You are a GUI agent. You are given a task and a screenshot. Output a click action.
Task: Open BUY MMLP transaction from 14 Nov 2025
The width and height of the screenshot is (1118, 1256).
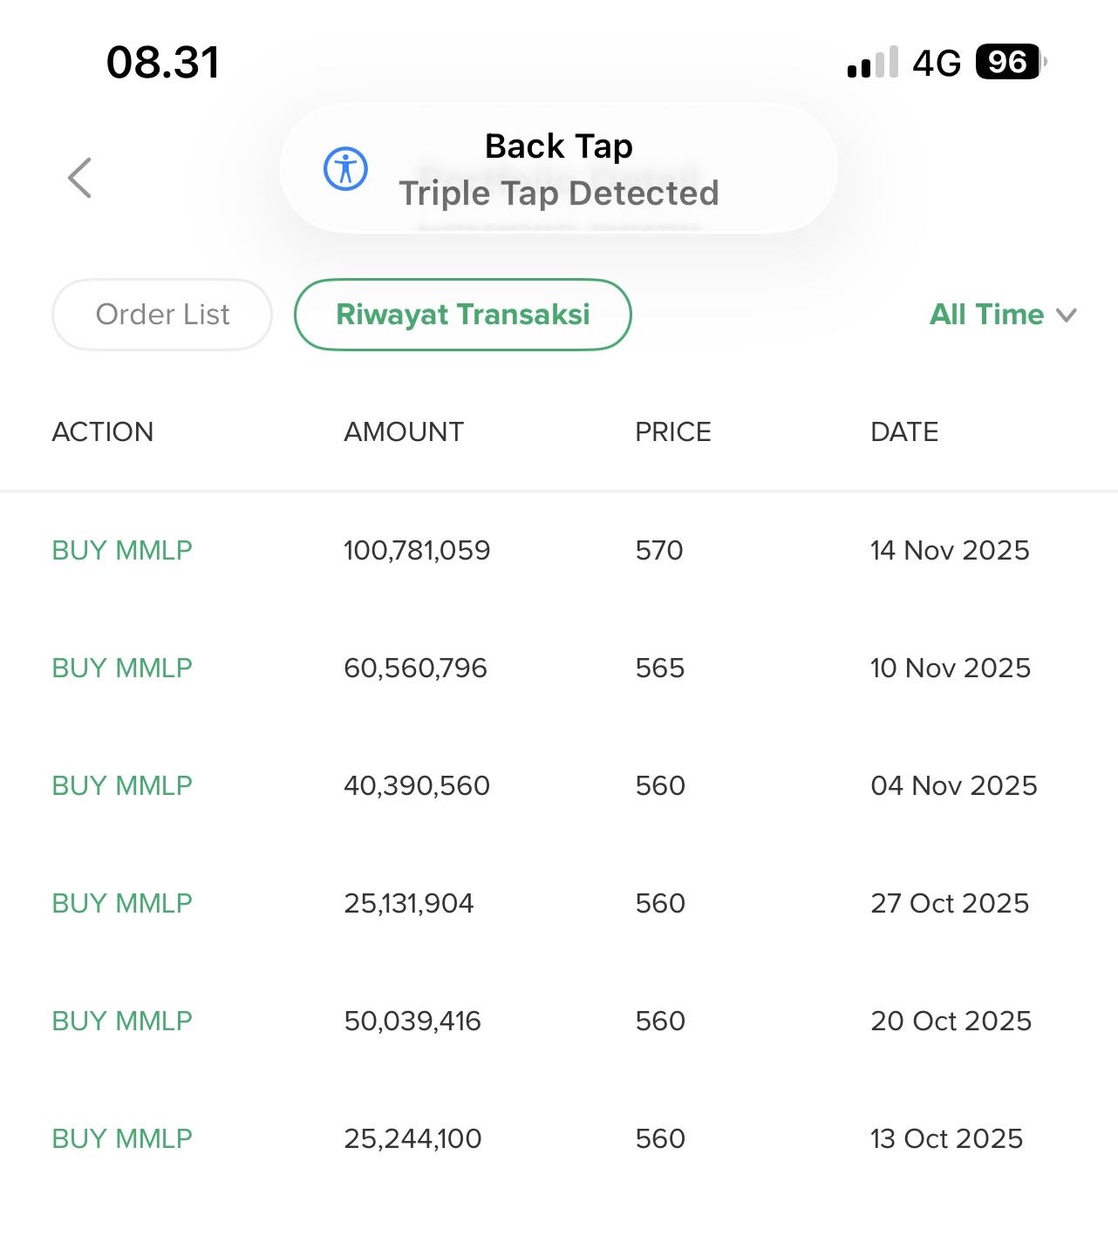coord(122,550)
